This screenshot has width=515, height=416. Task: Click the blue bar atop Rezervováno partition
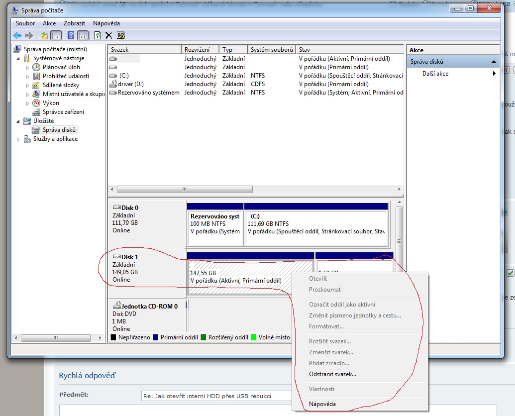click(x=214, y=206)
